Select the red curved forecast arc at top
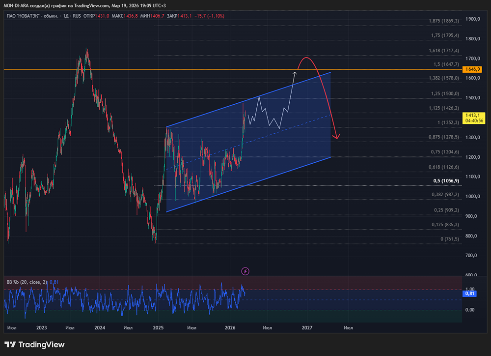This screenshot has width=491, height=356. (306, 58)
